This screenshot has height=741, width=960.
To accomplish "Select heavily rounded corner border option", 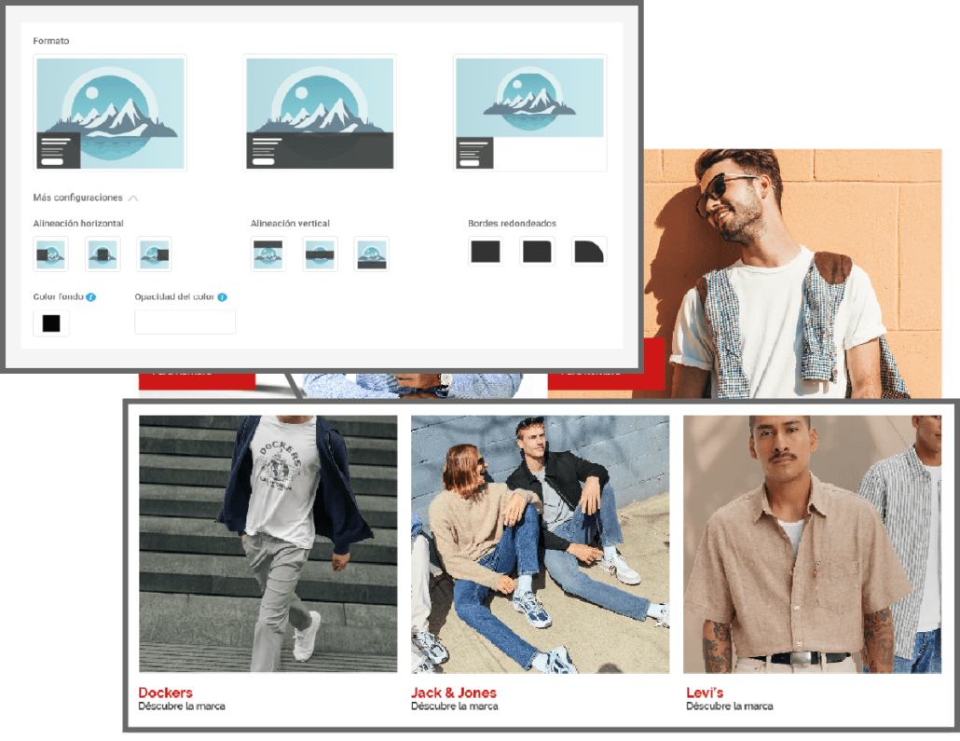I will (x=588, y=251).
